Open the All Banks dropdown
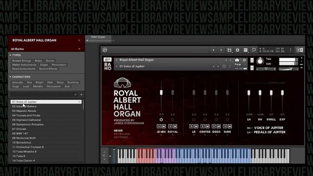 46,49
